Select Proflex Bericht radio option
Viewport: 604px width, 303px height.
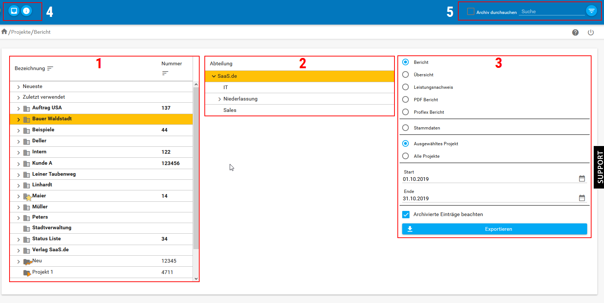tap(405, 112)
